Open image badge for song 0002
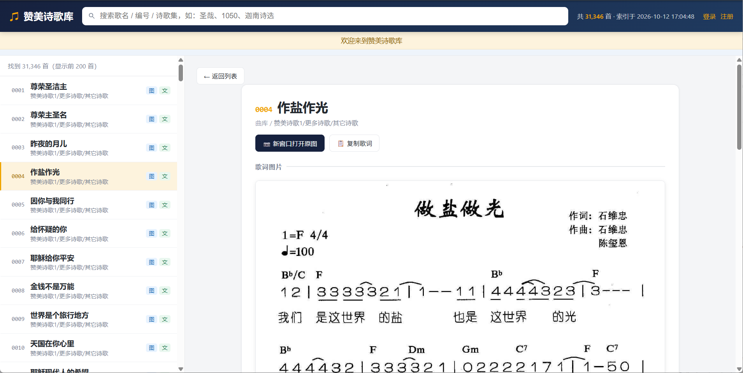 [152, 119]
